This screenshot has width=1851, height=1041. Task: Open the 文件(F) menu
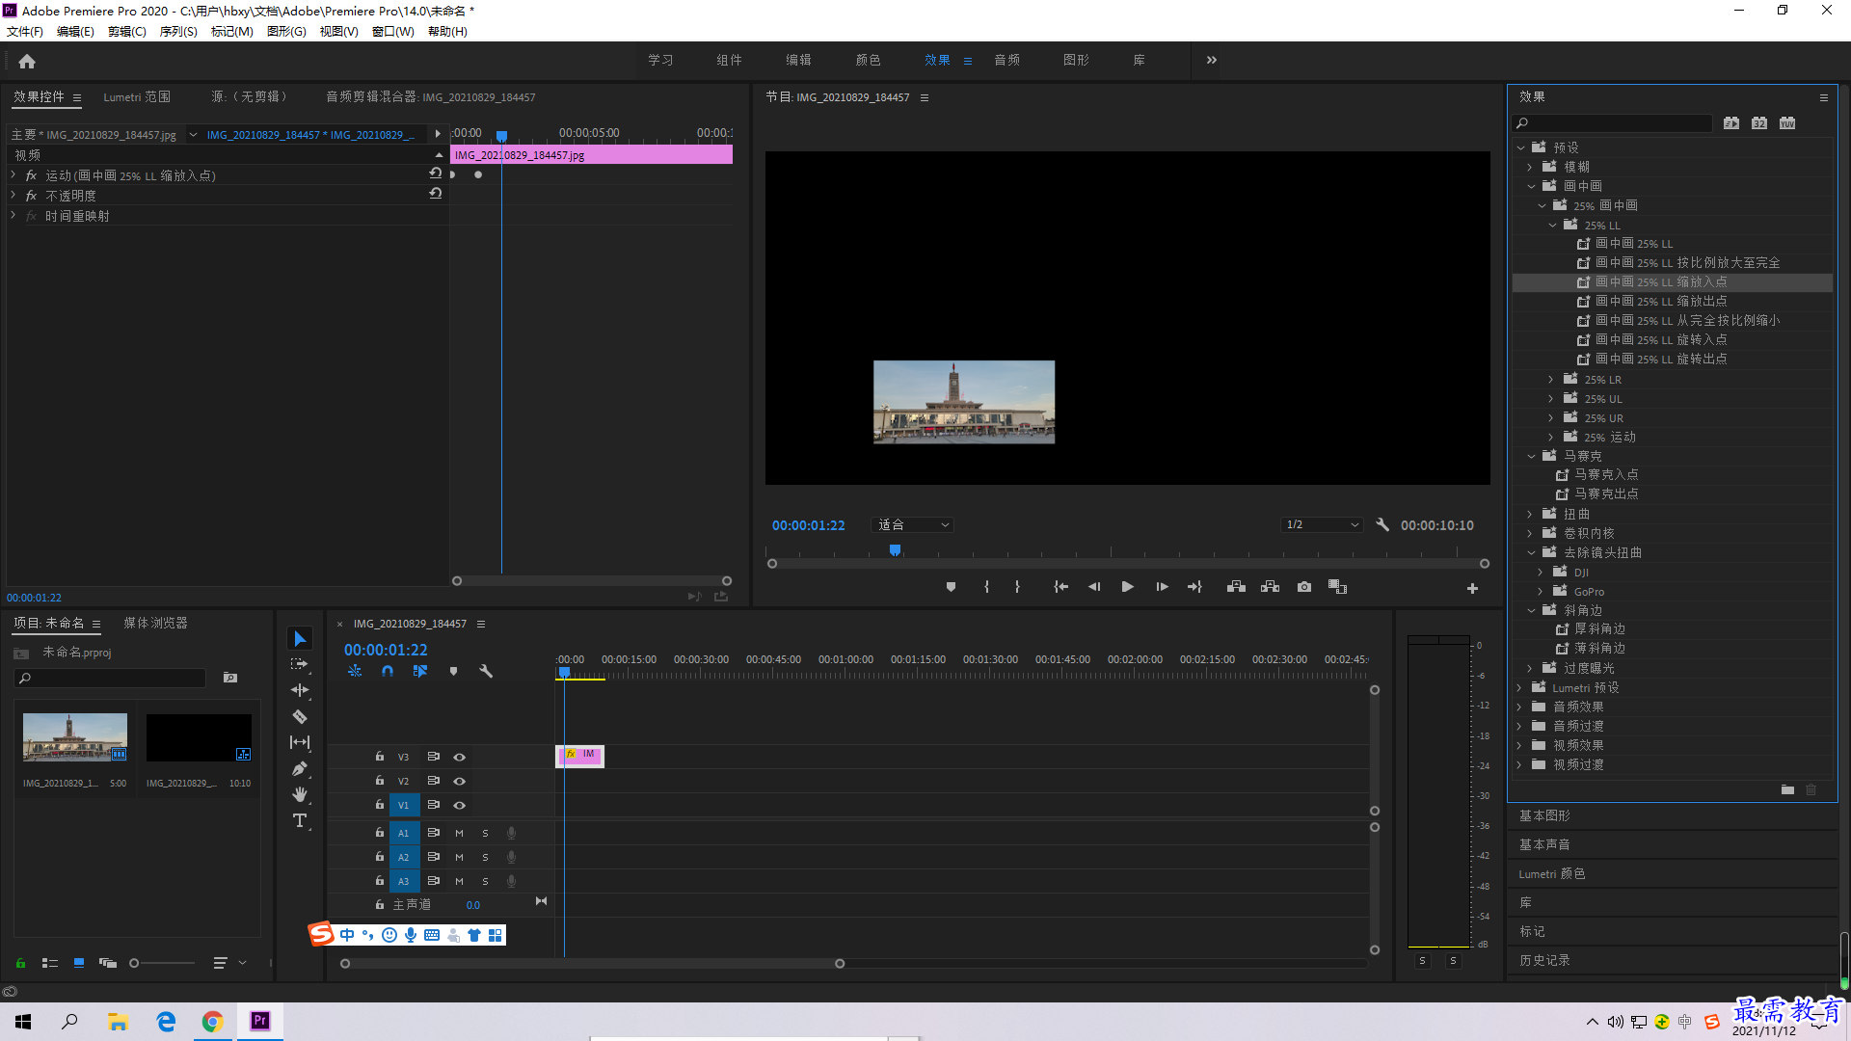(x=25, y=31)
